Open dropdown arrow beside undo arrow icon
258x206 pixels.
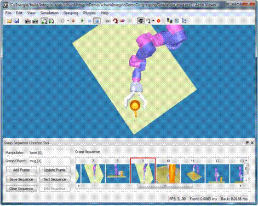(153, 21)
